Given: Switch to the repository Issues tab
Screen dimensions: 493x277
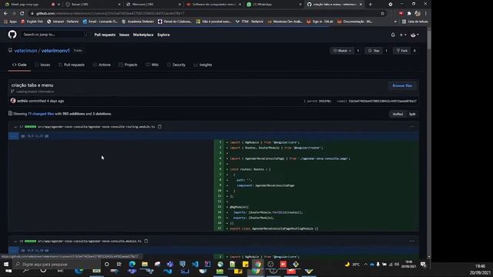Looking at the screenshot, I should pyautogui.click(x=42, y=65).
